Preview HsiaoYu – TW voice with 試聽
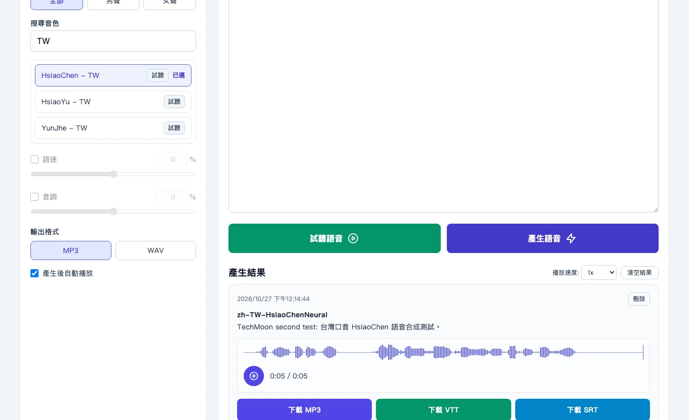The image size is (689, 420). click(x=174, y=102)
